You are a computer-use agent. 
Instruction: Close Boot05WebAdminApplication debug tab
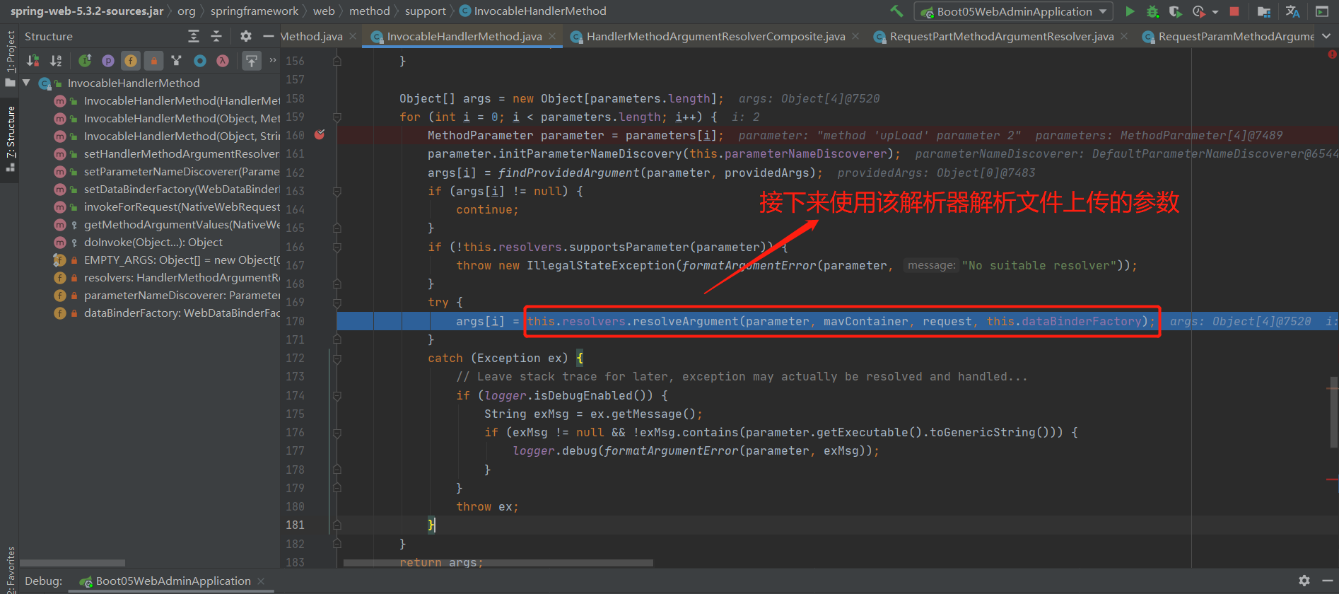(x=261, y=581)
